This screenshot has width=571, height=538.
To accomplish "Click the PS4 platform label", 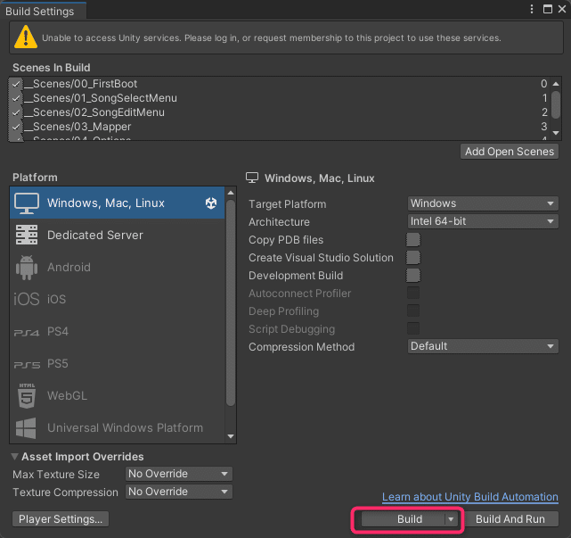I will point(58,332).
